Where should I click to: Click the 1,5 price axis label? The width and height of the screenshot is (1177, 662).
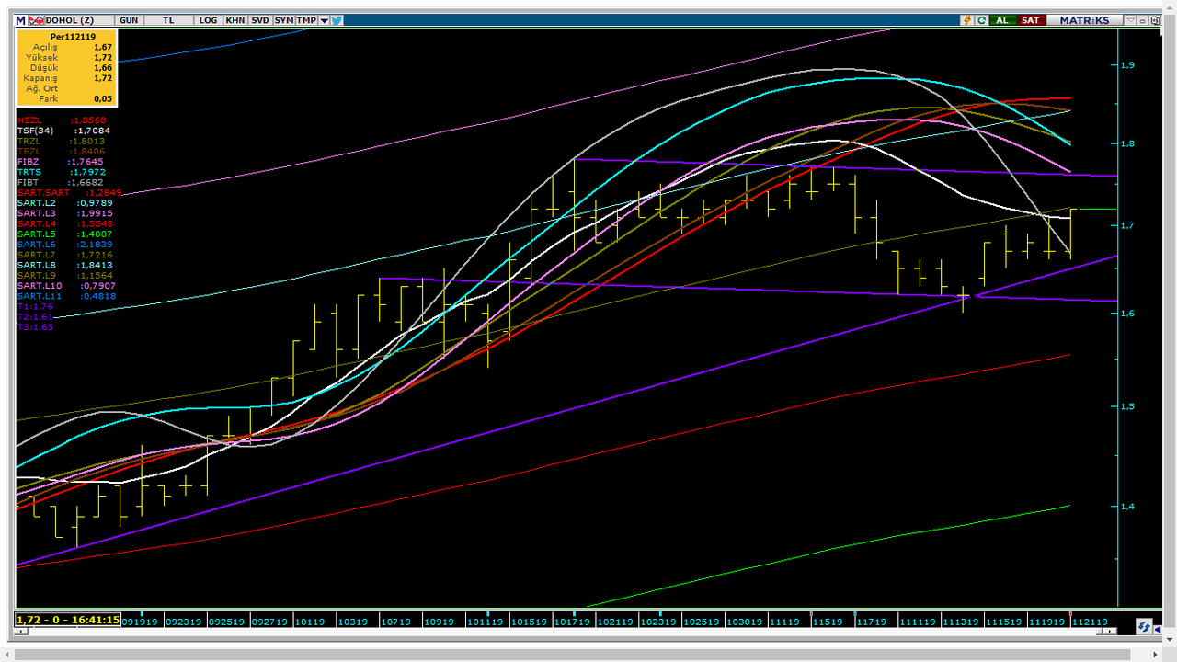click(1127, 406)
